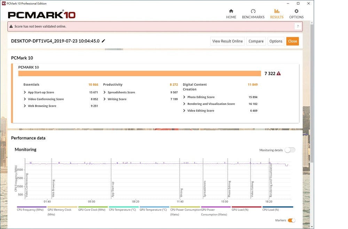This screenshot has width=348, height=229.
Task: Expand the Photo Editing Score row
Action: pos(184,97)
